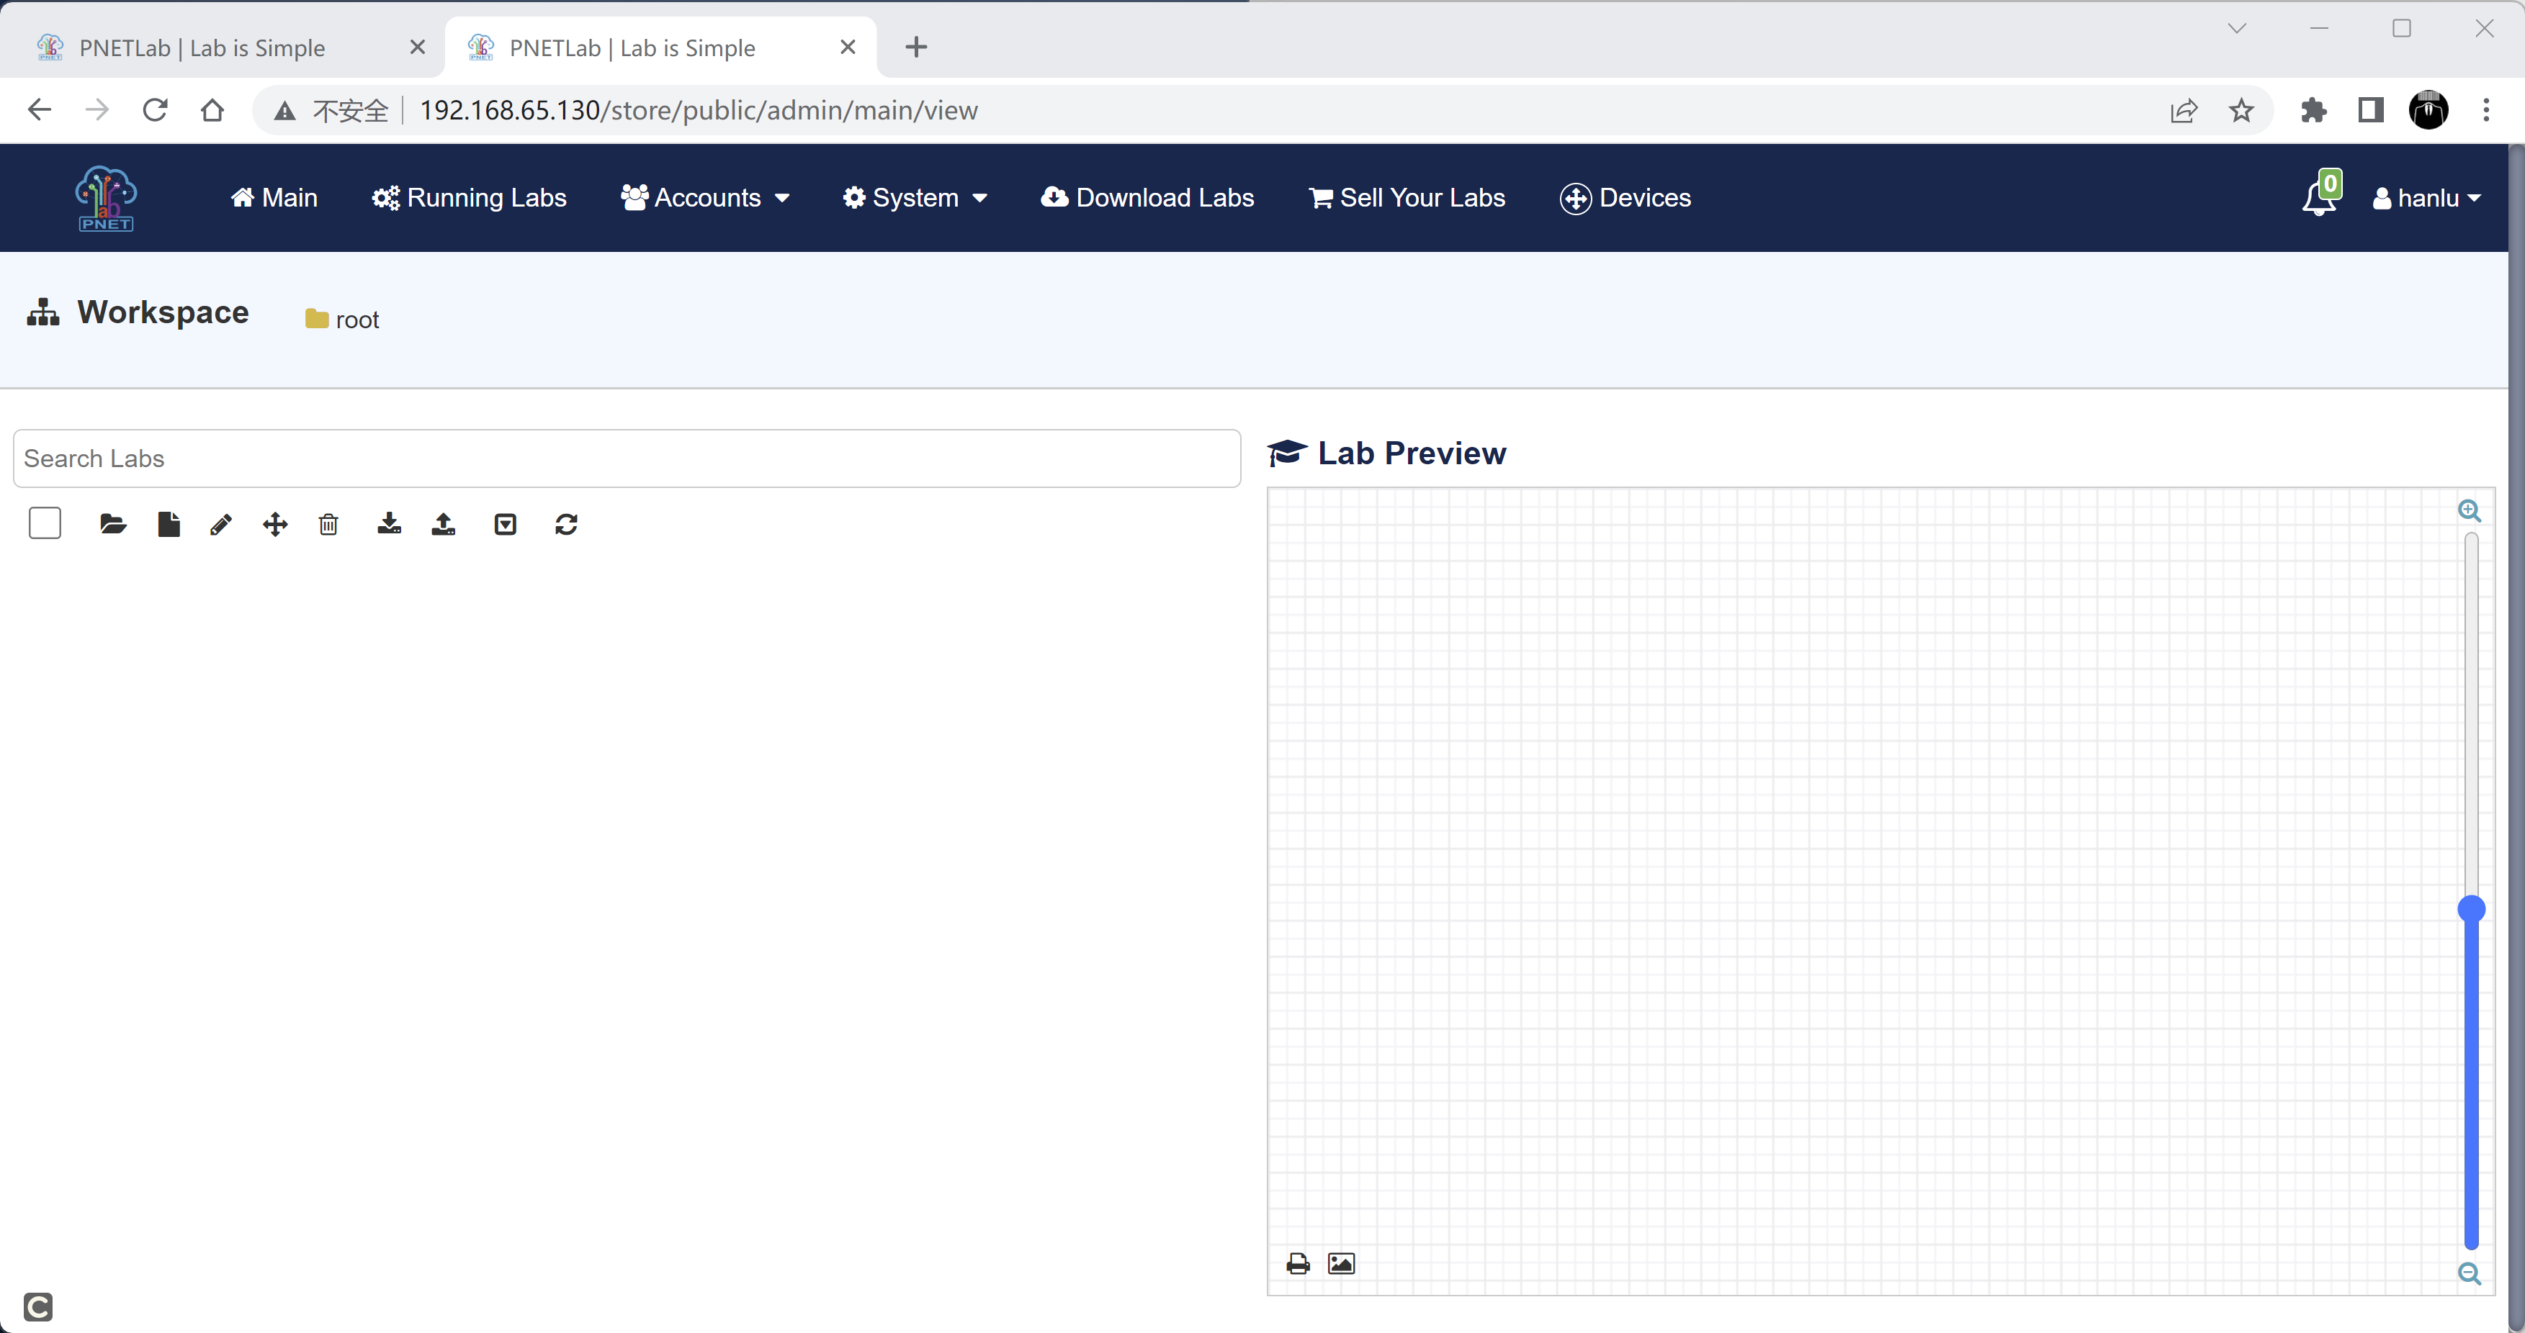
Task: Save lab preview as image
Action: [1341, 1263]
